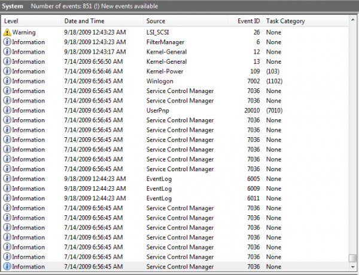Image resolution: width=359 pixels, height=275 pixels.
Task: Click the (1102) task category cell
Action: click(x=274, y=81)
